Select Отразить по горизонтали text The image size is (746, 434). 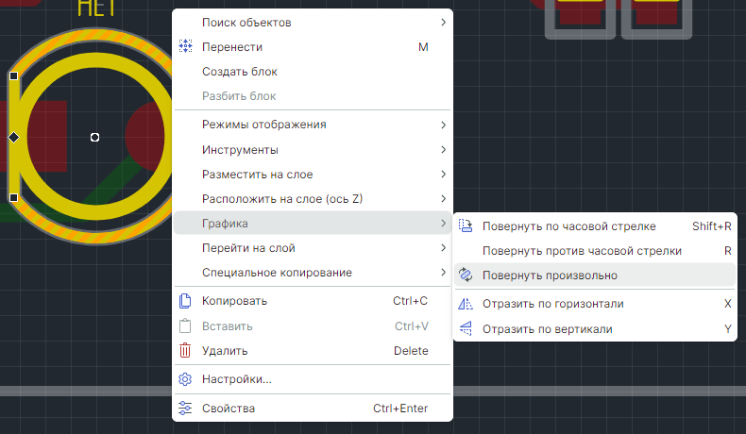pos(552,304)
